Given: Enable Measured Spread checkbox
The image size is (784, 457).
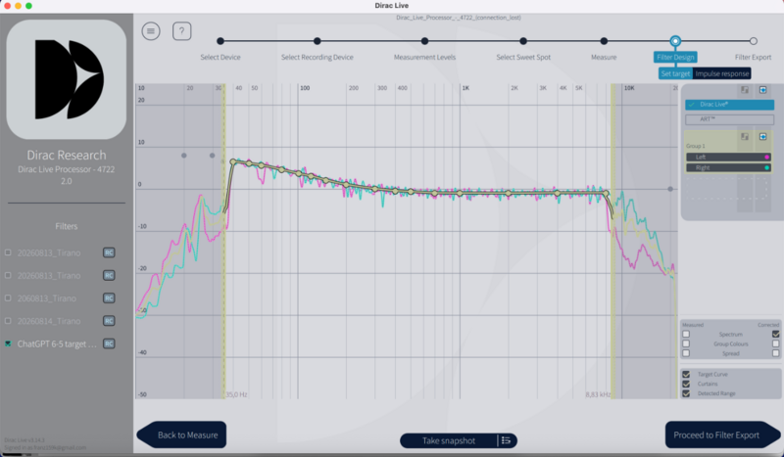Looking at the screenshot, I should click(x=686, y=353).
